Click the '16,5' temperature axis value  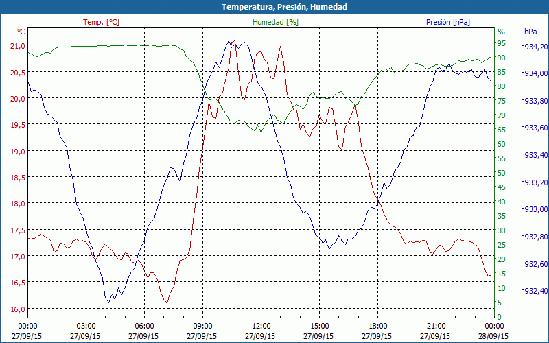pos(18,283)
